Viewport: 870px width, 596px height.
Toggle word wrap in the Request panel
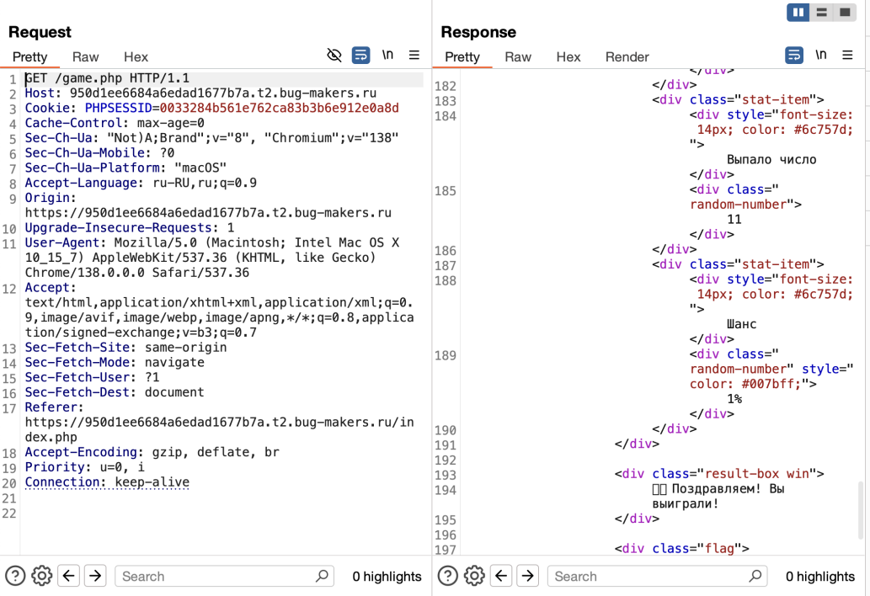tap(360, 55)
